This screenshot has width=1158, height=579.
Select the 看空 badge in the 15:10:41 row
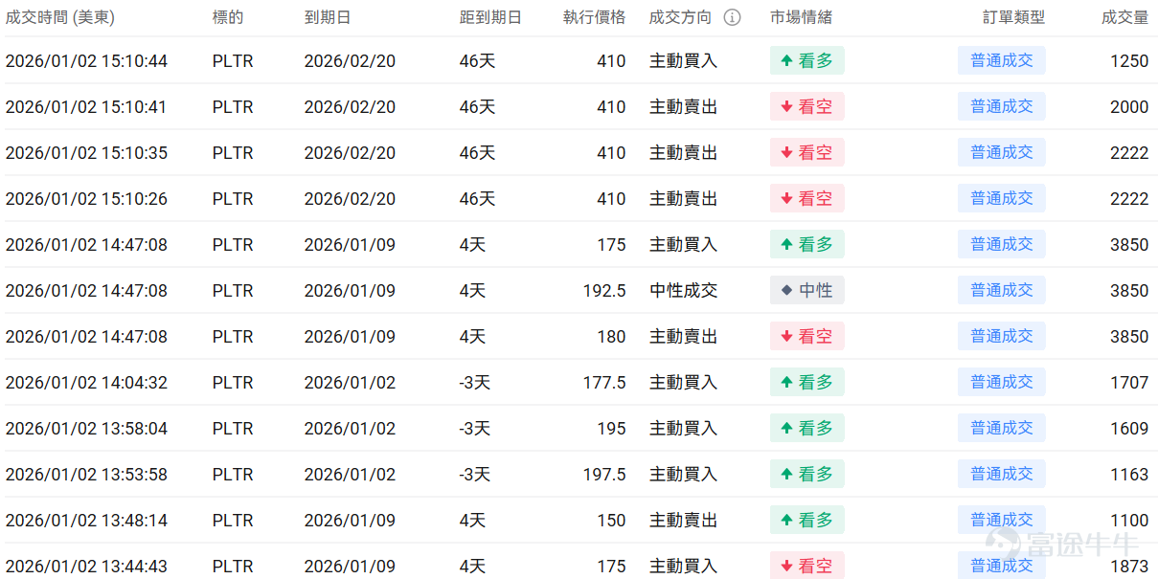[x=807, y=106]
